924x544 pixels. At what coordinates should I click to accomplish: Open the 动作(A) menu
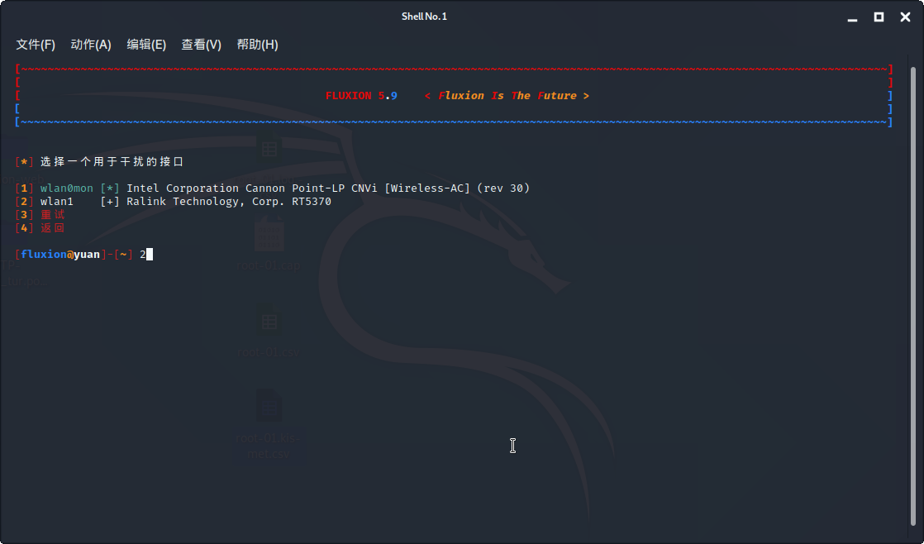[x=91, y=45]
